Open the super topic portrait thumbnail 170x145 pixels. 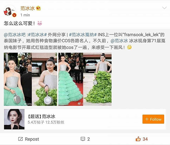tap(14, 119)
